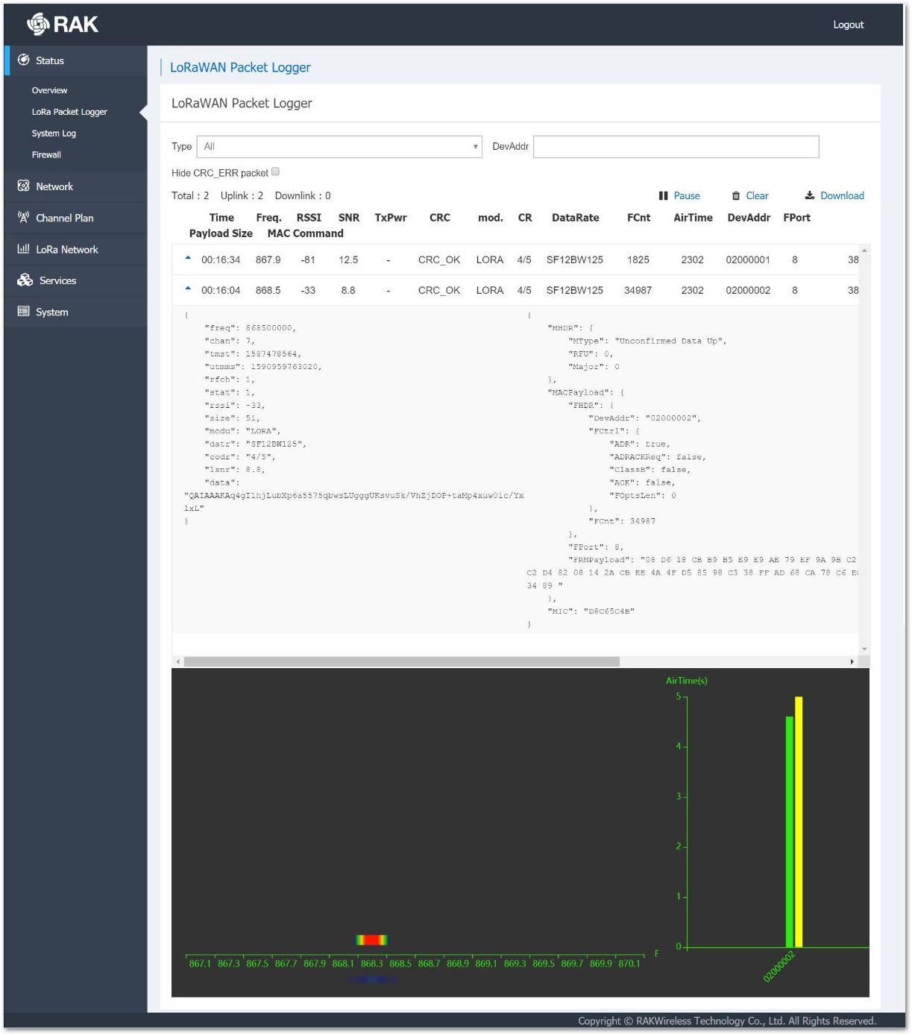The image size is (912, 1035).
Task: Click the Logout link
Action: coord(848,25)
